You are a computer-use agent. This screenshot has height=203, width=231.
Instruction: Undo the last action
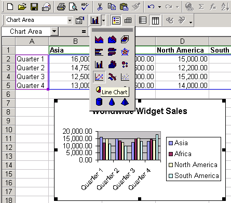(x=151, y=7)
